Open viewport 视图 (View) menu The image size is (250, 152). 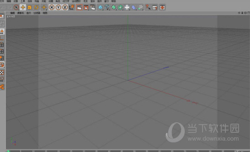(x=45, y=13)
